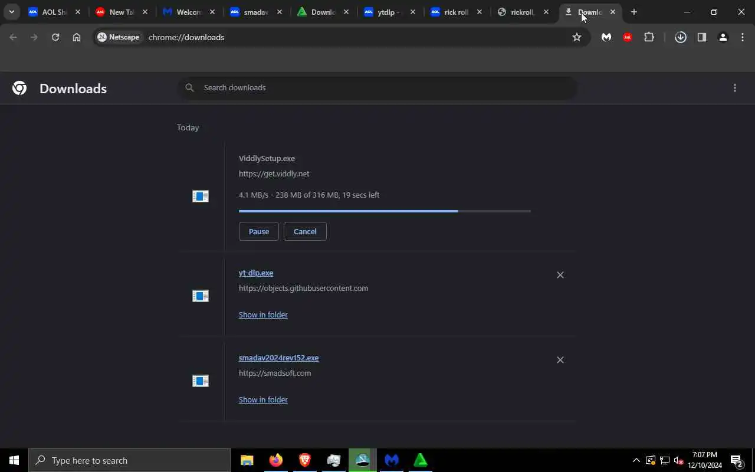755x472 pixels.
Task: Reload the page
Action: pos(55,37)
